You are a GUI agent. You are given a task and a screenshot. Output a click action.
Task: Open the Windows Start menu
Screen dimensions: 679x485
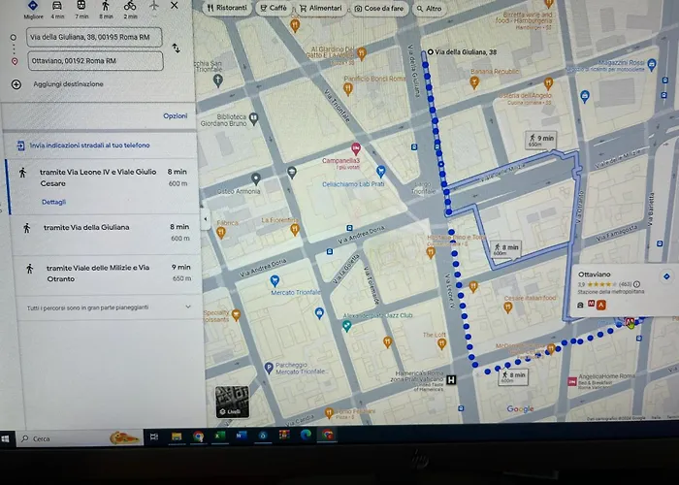point(6,438)
